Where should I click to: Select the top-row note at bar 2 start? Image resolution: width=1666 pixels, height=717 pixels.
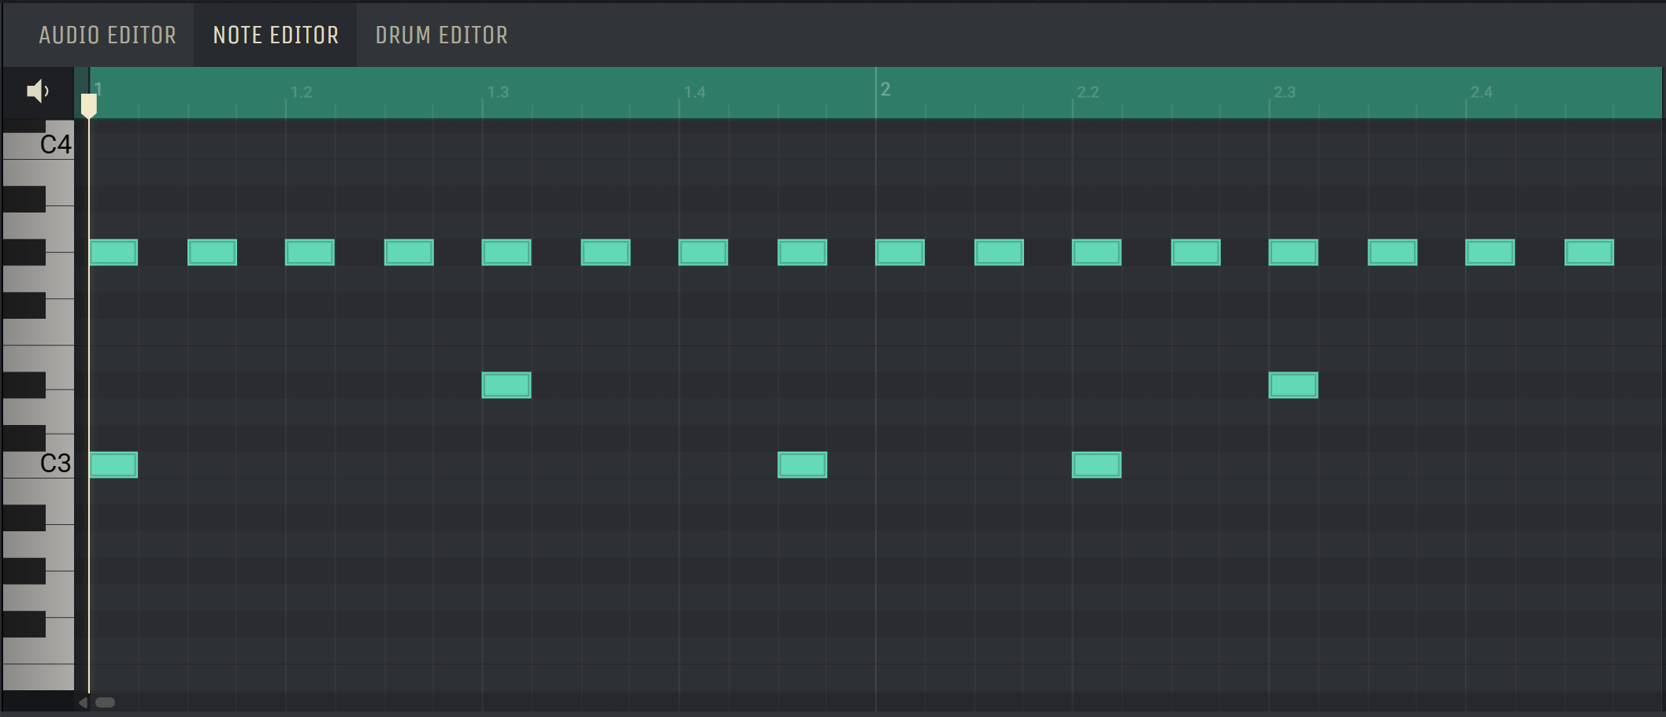click(x=900, y=253)
